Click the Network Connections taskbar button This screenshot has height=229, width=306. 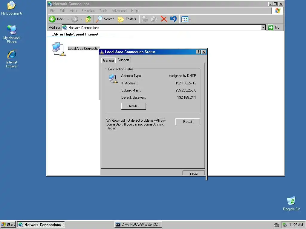41,225
